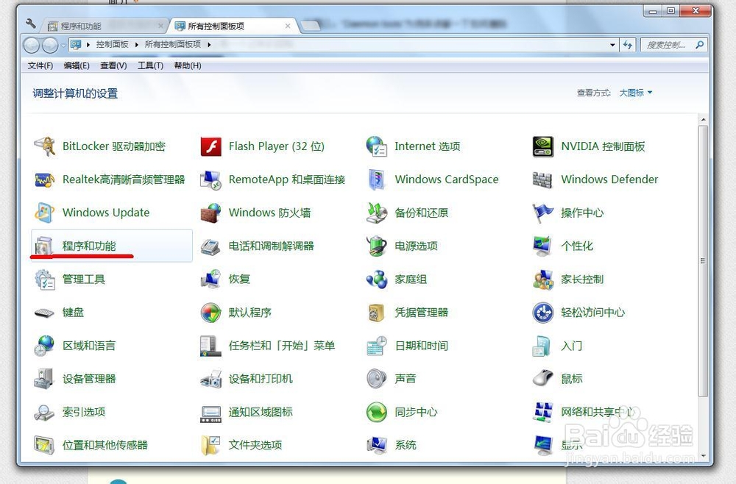Image resolution: width=736 pixels, height=484 pixels.
Task: Open the 帮助(H) menu
Action: coord(187,65)
